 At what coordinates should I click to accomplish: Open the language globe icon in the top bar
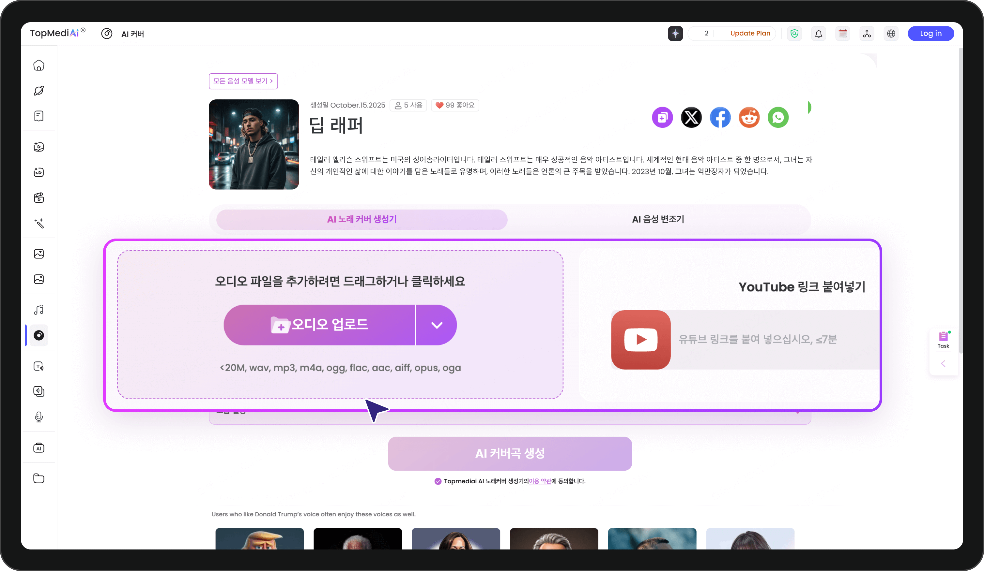point(891,33)
